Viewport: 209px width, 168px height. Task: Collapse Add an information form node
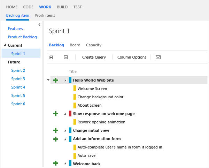tap(65, 139)
